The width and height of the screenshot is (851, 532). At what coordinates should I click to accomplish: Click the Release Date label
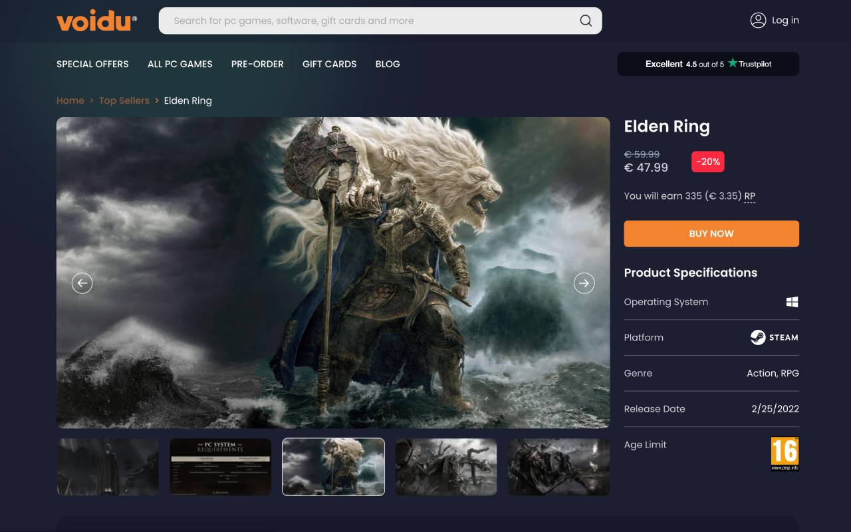coord(655,409)
